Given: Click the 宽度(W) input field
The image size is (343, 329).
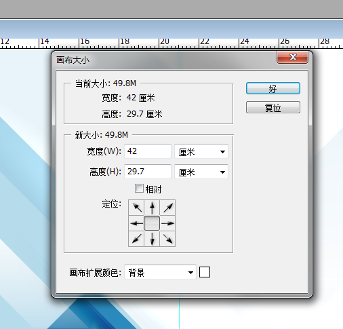Looking at the screenshot, I should point(148,151).
